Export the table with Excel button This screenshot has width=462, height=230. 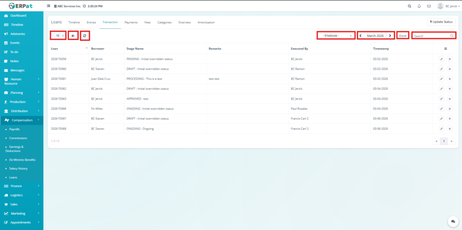402,35
